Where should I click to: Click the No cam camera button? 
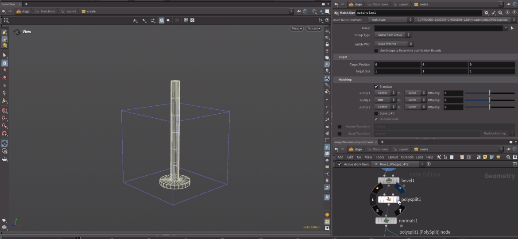[x=314, y=29]
